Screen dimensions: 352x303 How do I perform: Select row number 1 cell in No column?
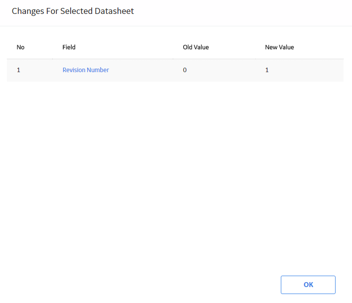(18, 70)
